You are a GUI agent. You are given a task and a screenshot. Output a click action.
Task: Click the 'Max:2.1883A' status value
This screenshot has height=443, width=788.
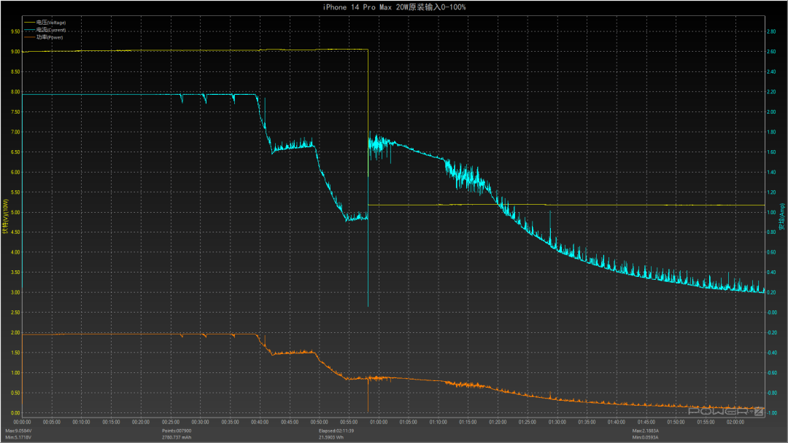coord(645,431)
